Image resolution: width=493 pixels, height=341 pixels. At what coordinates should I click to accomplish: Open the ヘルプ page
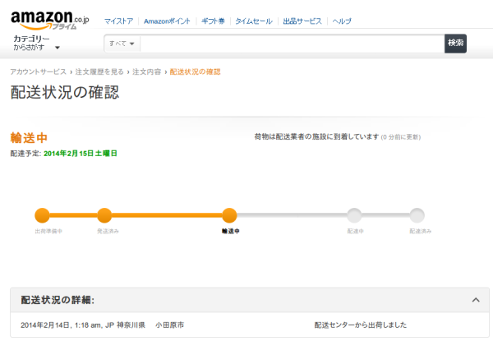tap(342, 21)
